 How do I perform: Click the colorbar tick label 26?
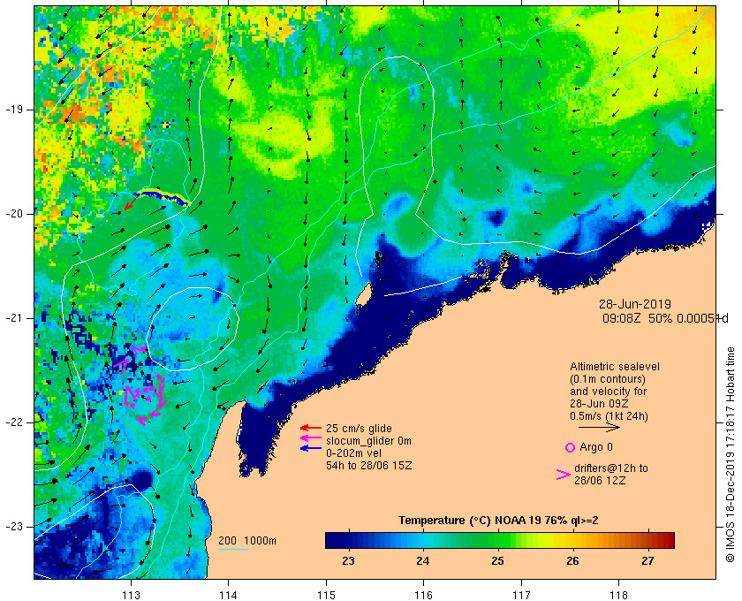pyautogui.click(x=572, y=561)
